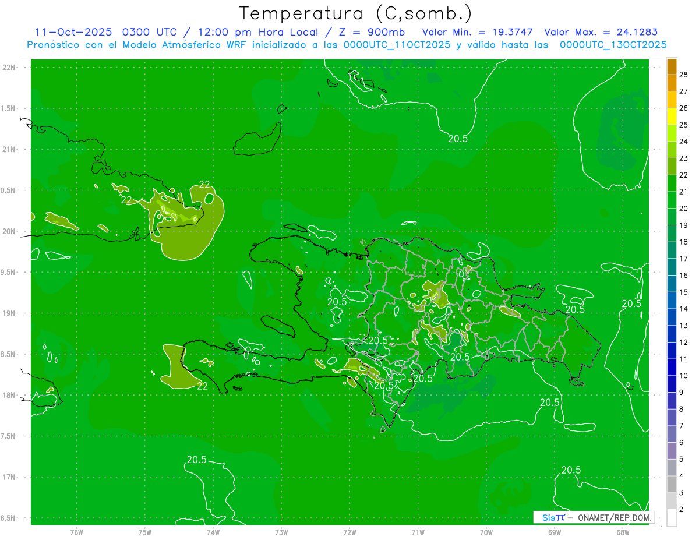Click color scale legend value "15"

[x=684, y=292]
